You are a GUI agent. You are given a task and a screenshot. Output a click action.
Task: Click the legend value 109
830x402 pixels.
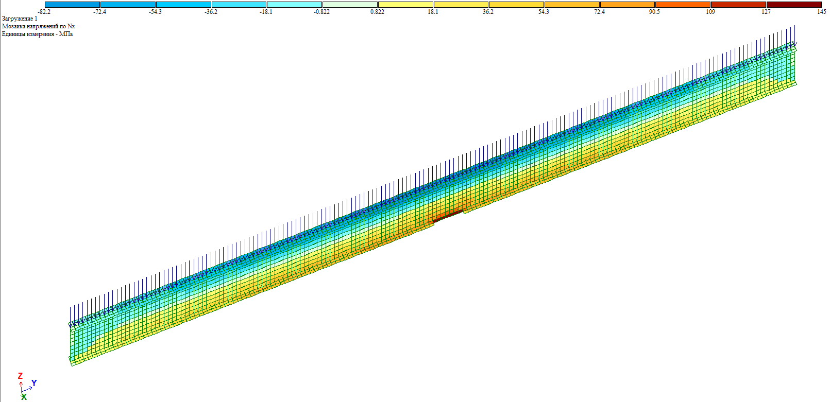710,12
